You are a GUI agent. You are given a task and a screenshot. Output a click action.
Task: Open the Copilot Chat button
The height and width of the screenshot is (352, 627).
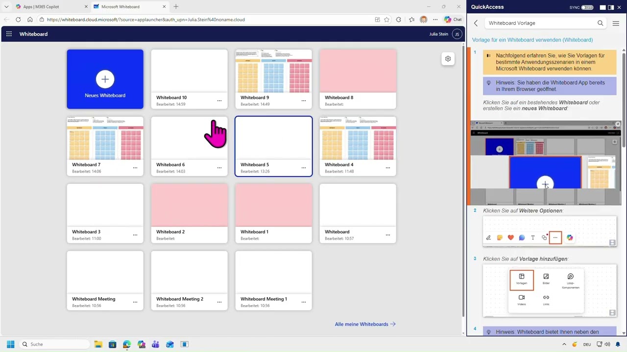453,20
